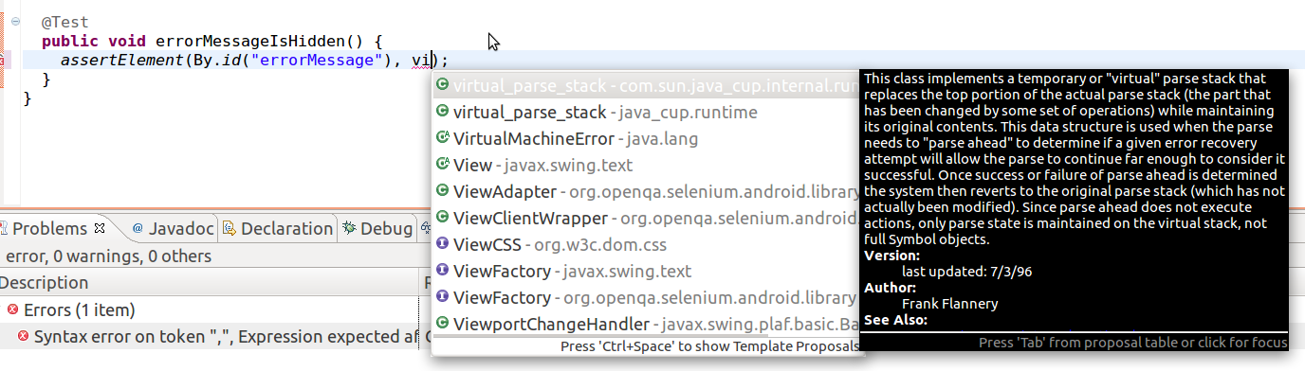Collapse the errorMessageIsHidden method fold marker
The image size is (1305, 371).
[16, 20]
